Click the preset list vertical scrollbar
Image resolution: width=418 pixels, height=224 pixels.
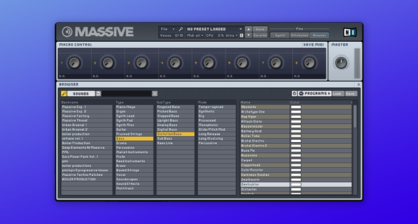[x=355, y=116]
